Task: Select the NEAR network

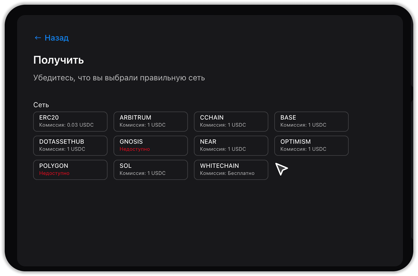Action: coord(231,146)
